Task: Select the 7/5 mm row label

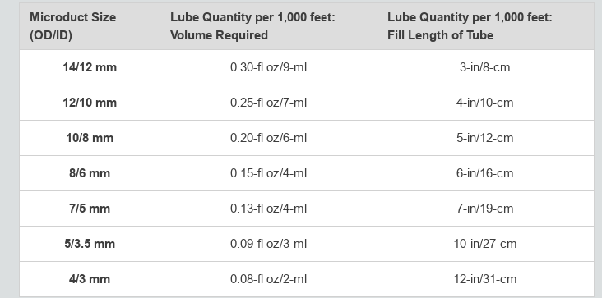Action: click(90, 209)
